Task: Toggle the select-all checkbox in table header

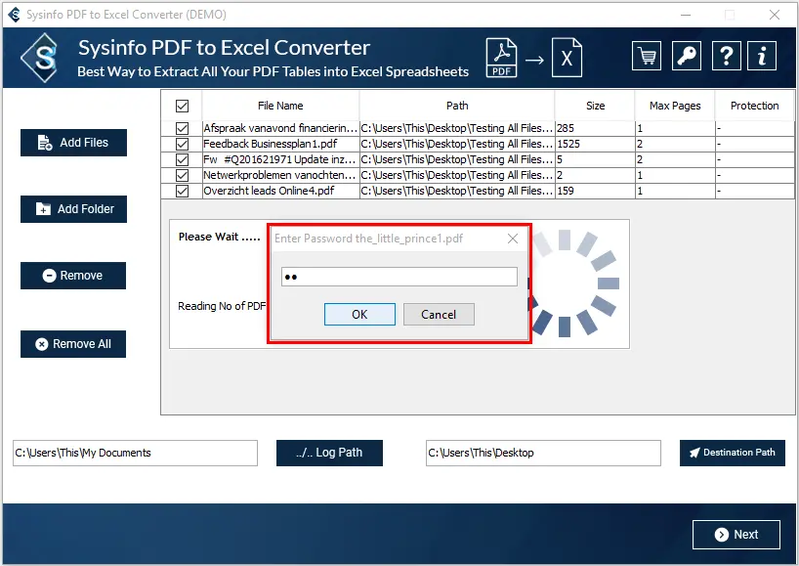Action: point(182,106)
